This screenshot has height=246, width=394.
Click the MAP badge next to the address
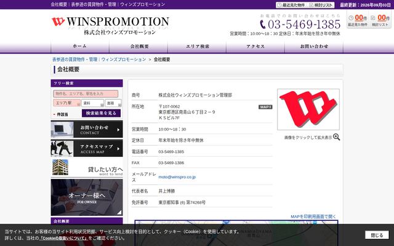point(265,107)
